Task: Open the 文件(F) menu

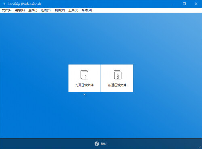Action: pyautogui.click(x=6, y=10)
